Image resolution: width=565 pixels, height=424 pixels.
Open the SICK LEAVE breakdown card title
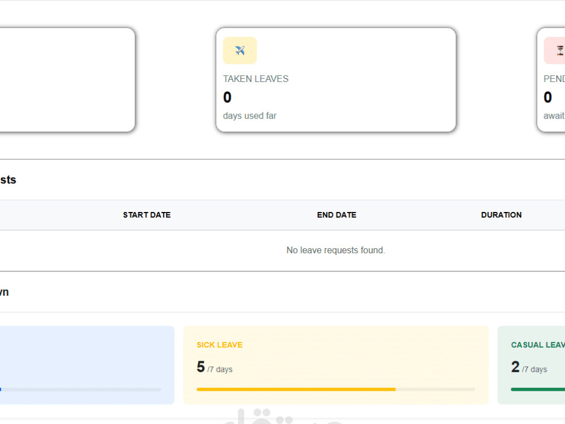click(x=219, y=345)
